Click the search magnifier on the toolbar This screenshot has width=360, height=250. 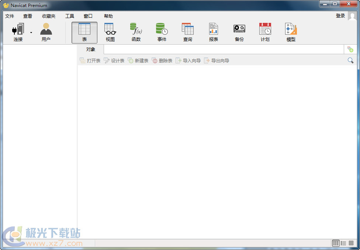click(x=350, y=60)
